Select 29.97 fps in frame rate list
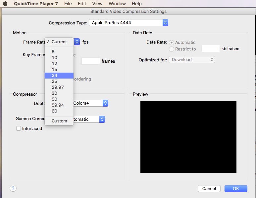This screenshot has height=198, width=256. coord(59,87)
